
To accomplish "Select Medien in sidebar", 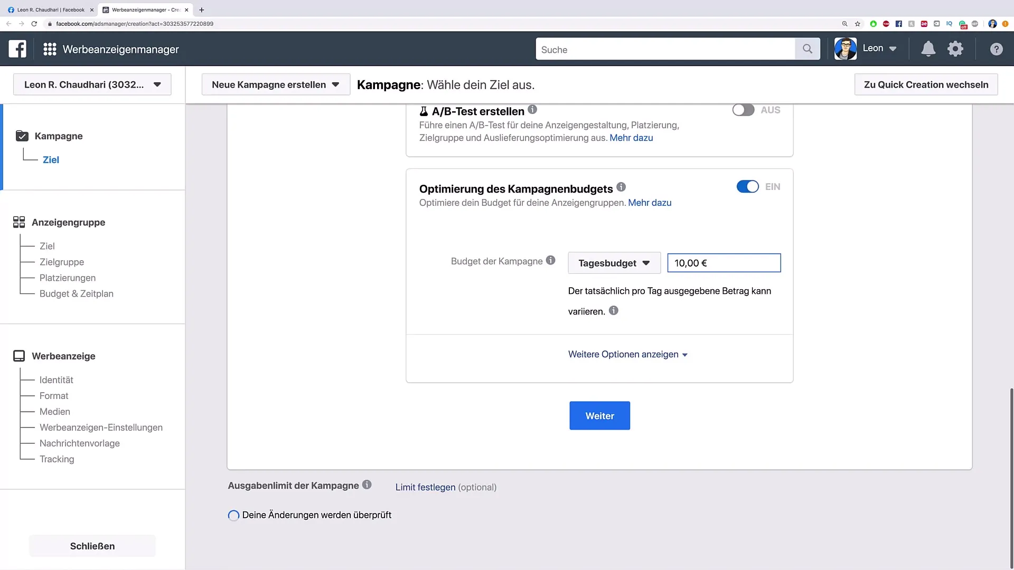I will pos(55,412).
